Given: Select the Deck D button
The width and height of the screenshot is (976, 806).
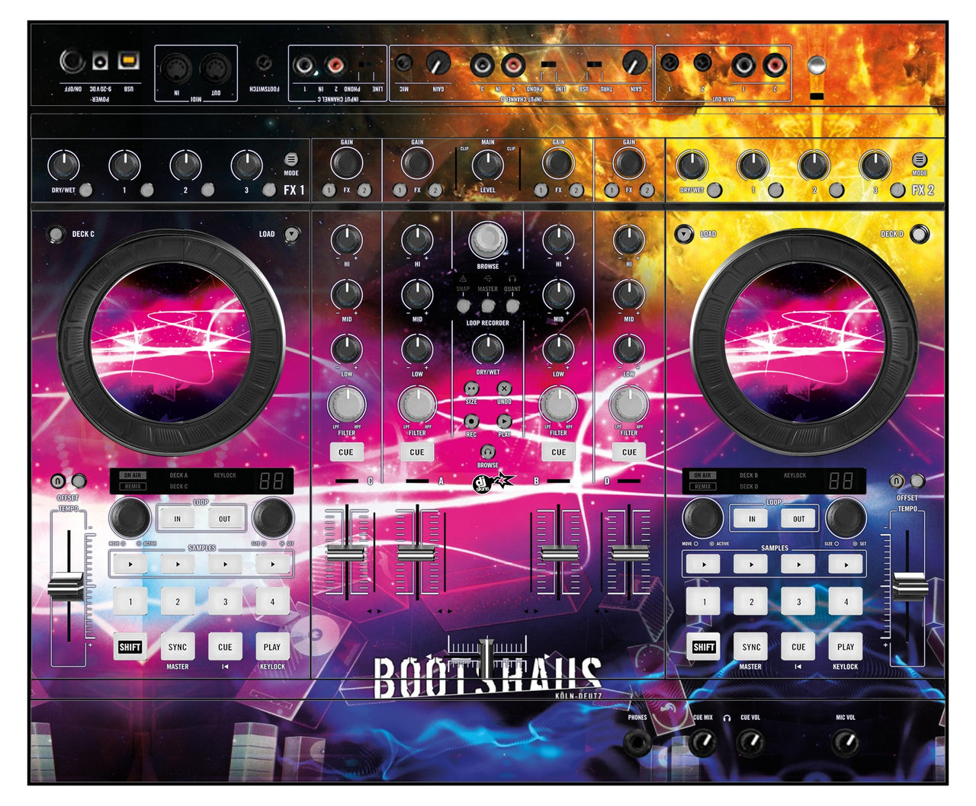Looking at the screenshot, I should (x=920, y=234).
